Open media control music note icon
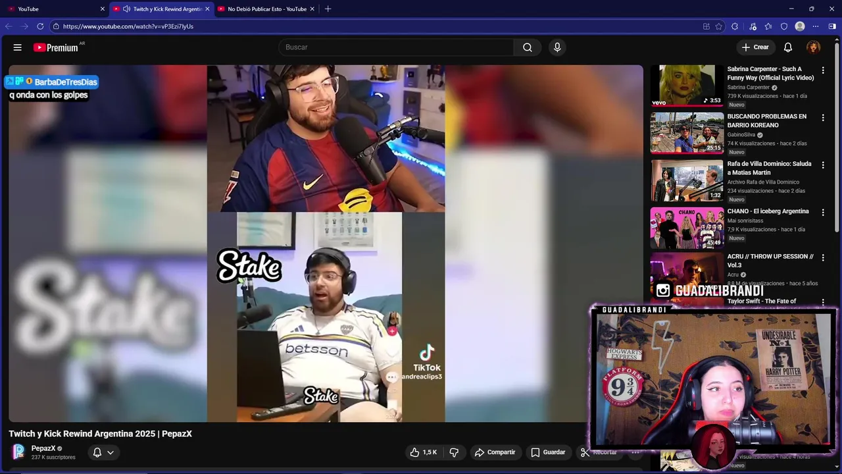This screenshot has width=842, height=474. point(753,26)
